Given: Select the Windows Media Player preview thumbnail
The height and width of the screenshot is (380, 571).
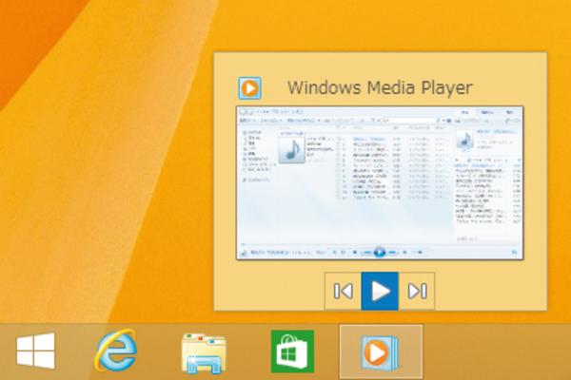Looking at the screenshot, I should point(380,183).
